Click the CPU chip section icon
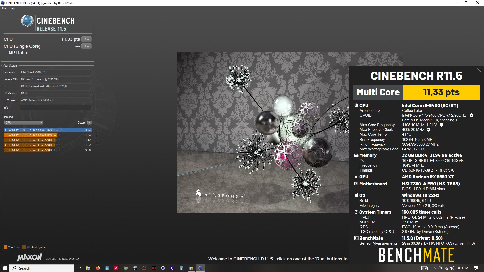 click(356, 105)
